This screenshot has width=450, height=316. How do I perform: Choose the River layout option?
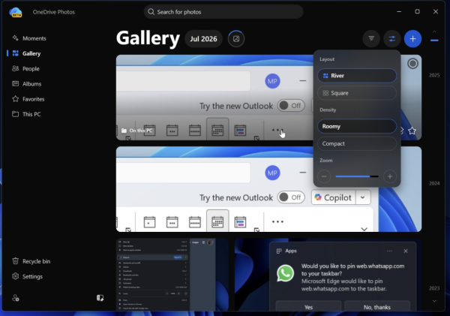(357, 76)
